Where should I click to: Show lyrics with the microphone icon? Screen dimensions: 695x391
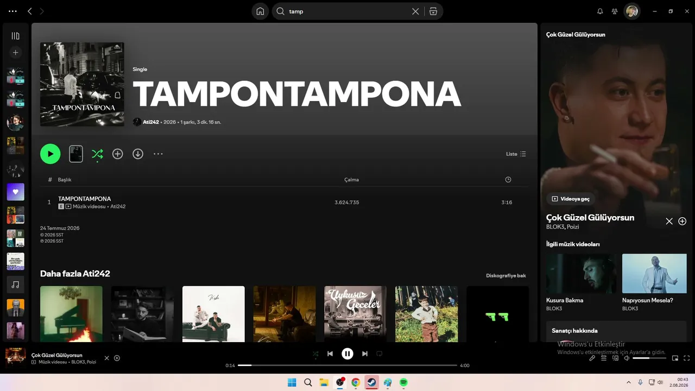pyautogui.click(x=592, y=358)
